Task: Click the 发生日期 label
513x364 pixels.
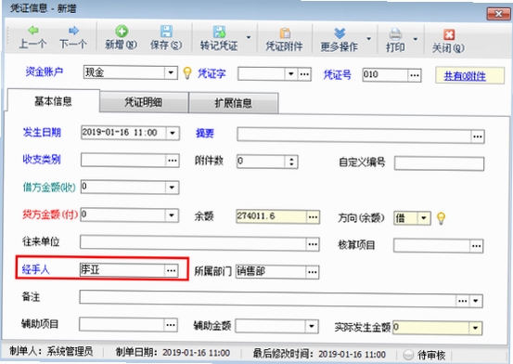Action: click(x=42, y=133)
